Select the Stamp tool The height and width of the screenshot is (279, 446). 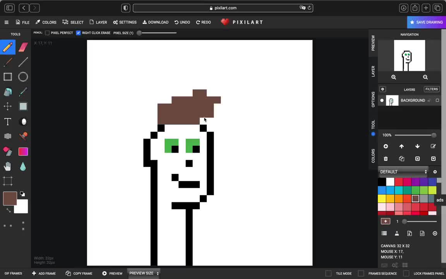[x=23, y=136]
